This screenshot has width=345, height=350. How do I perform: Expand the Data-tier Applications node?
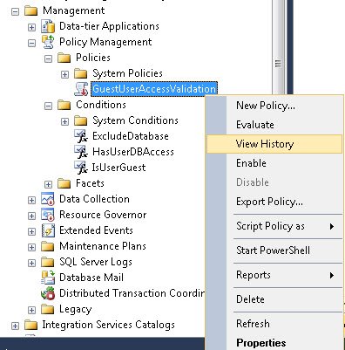(x=31, y=28)
